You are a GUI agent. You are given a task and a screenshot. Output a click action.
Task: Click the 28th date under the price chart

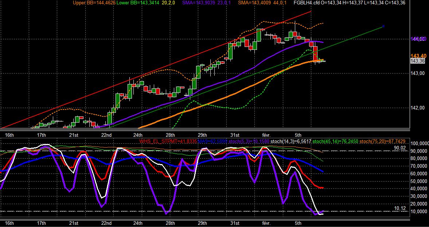pos(170,135)
